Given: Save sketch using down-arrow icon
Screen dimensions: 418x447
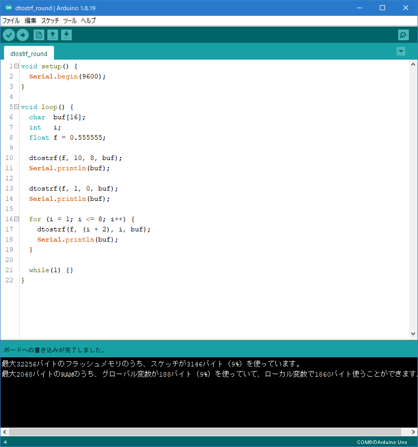Looking at the screenshot, I should [66, 35].
